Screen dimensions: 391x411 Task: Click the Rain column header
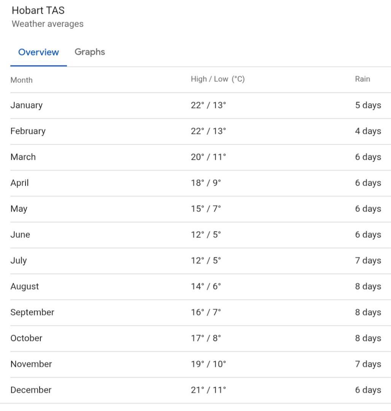(x=362, y=79)
